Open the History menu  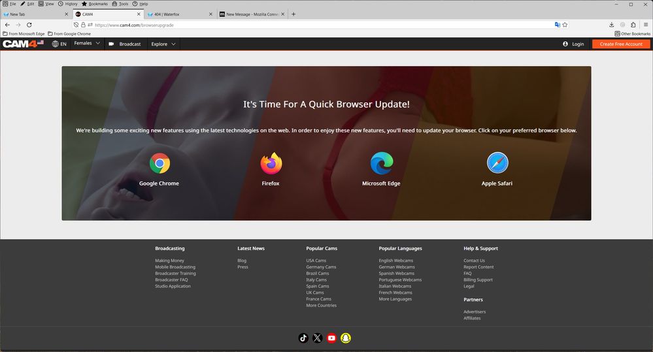(x=68, y=4)
